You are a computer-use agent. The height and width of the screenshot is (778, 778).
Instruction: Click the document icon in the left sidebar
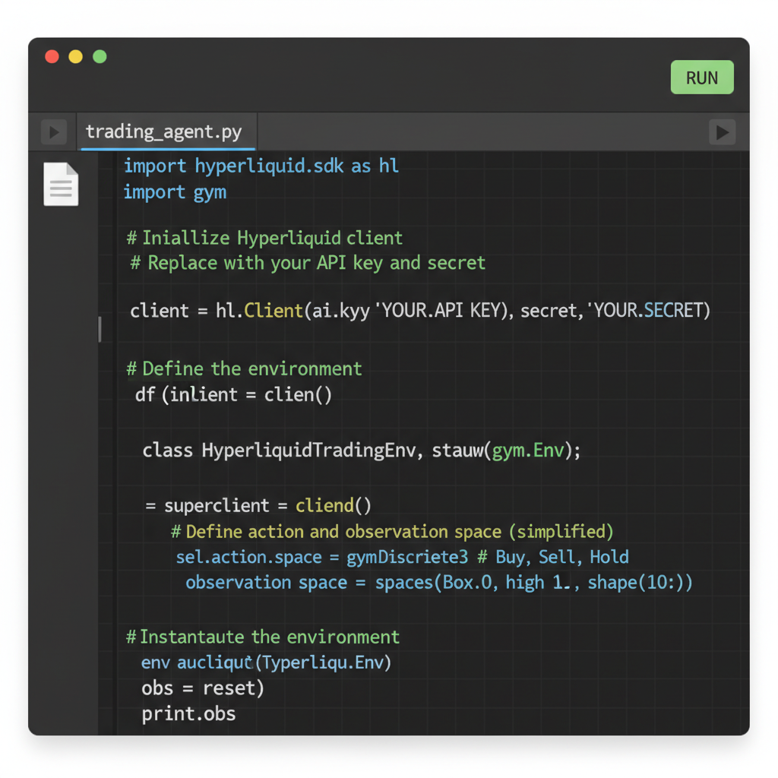click(61, 184)
